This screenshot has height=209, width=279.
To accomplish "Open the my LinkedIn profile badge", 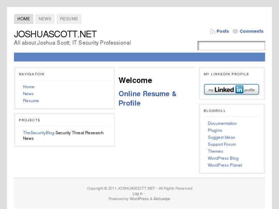I will pos(231,89).
